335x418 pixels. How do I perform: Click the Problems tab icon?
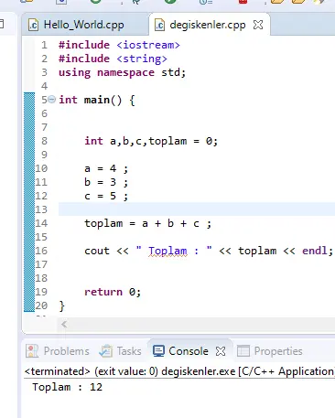pos(32,351)
